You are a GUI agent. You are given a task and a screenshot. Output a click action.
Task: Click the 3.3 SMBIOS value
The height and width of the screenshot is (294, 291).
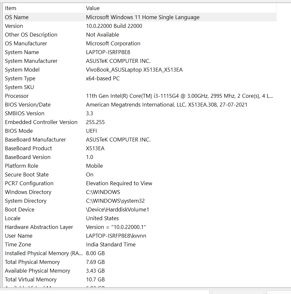click(90, 113)
